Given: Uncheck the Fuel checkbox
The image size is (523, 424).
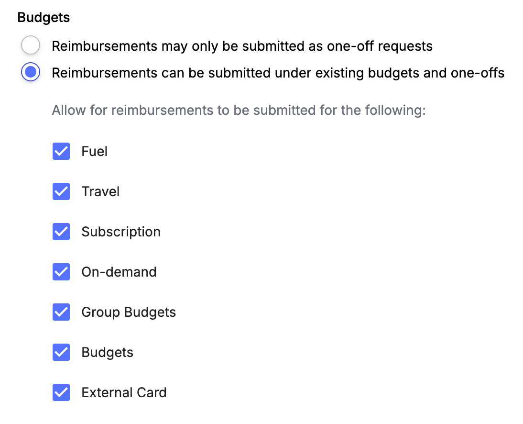Looking at the screenshot, I should pyautogui.click(x=61, y=151).
